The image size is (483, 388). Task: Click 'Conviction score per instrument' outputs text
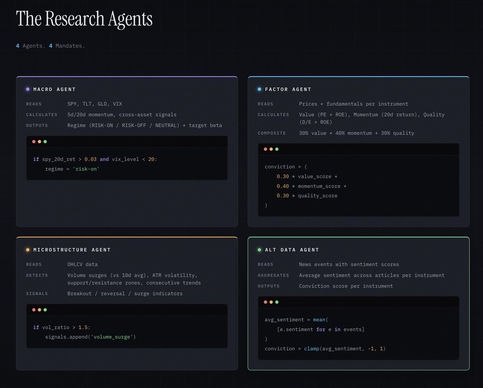point(346,286)
